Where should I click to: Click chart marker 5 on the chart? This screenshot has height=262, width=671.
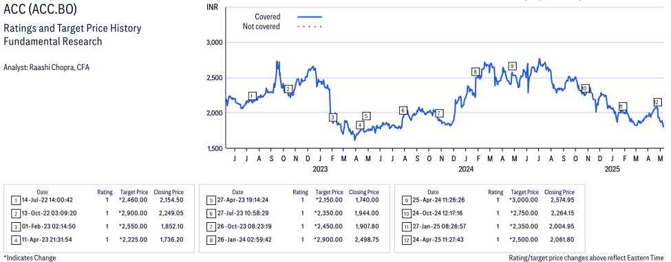tap(366, 116)
